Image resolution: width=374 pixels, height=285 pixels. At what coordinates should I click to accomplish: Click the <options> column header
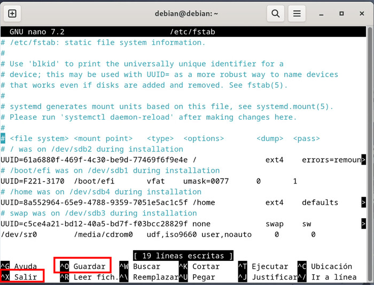pos(204,138)
